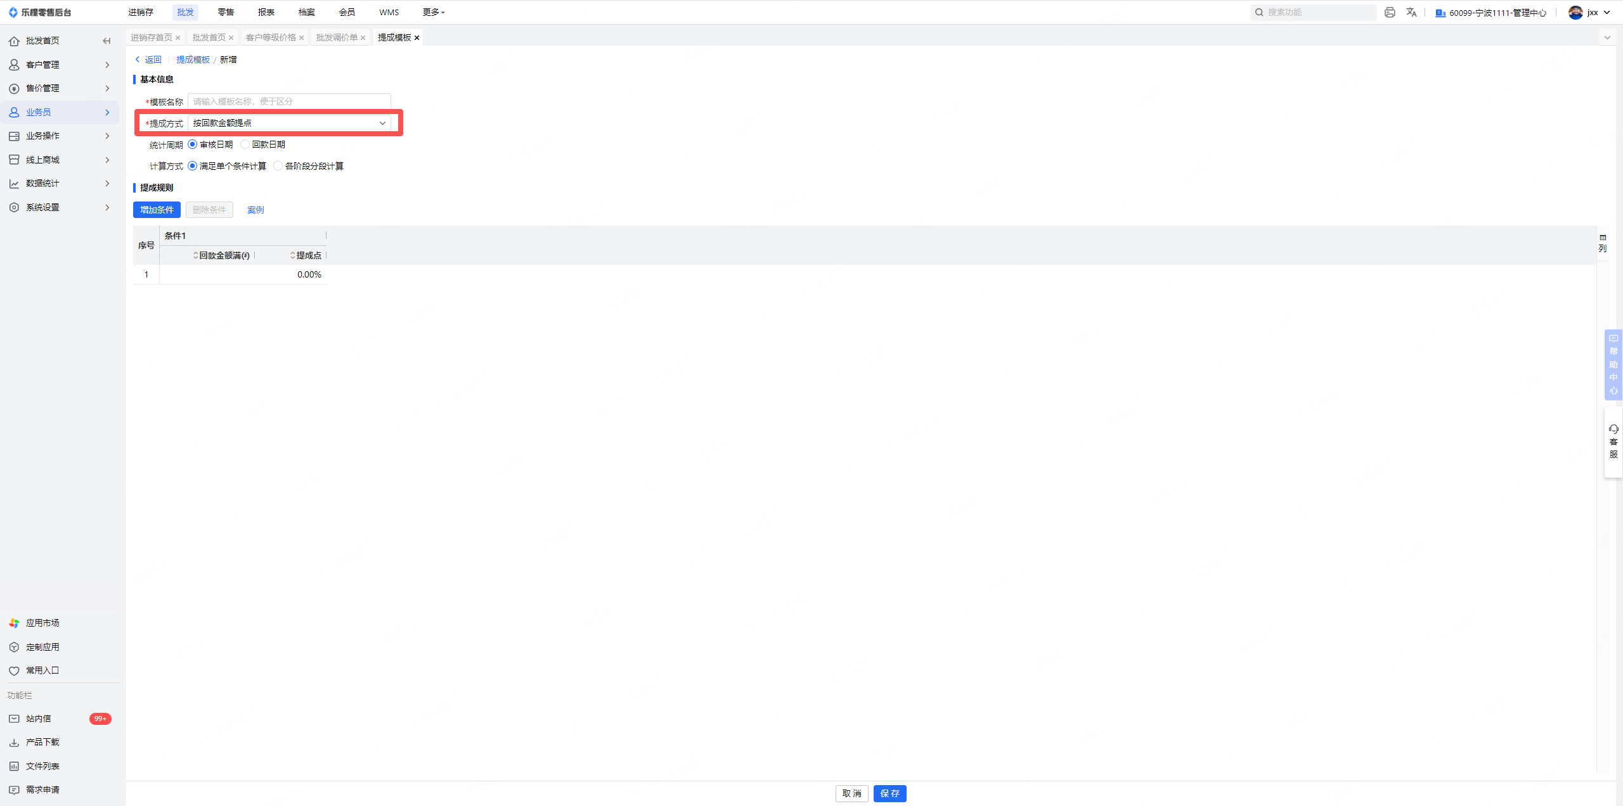Expand the 客户管理 sidebar section

60,65
